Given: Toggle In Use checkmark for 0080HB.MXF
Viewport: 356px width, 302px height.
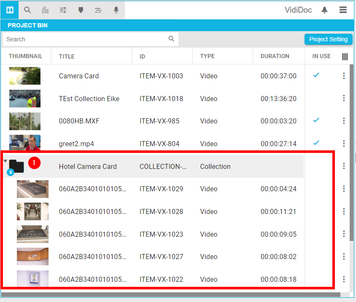Looking at the screenshot, I should click(316, 120).
